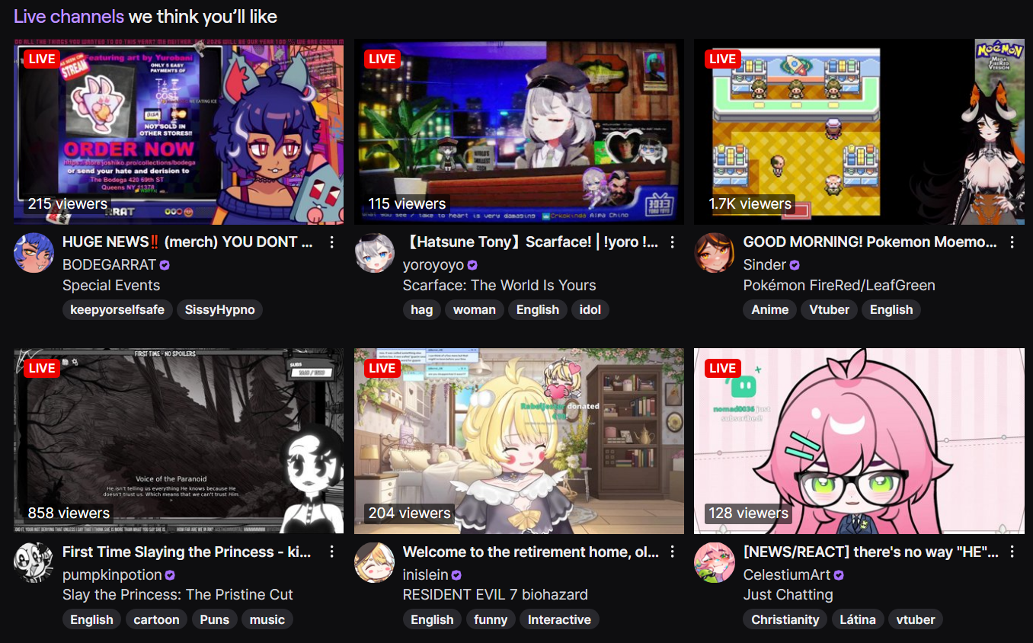1033x643 pixels.
Task: Open pumpkinpotion channel avatar
Action: (34, 563)
